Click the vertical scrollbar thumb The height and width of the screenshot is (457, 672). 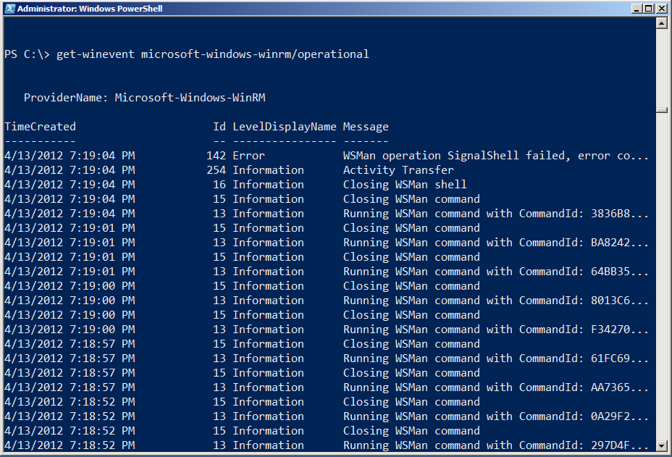tap(662, 110)
